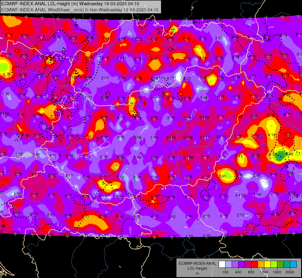The width and height of the screenshot is (302, 278).
Task: Click the dark green legend swatch
Action: pos(280,264)
